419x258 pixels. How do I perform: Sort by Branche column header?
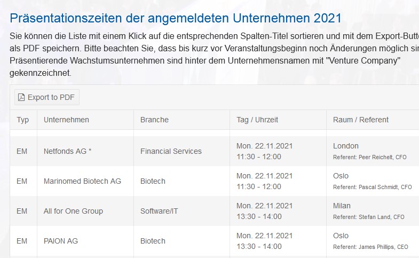154,120
